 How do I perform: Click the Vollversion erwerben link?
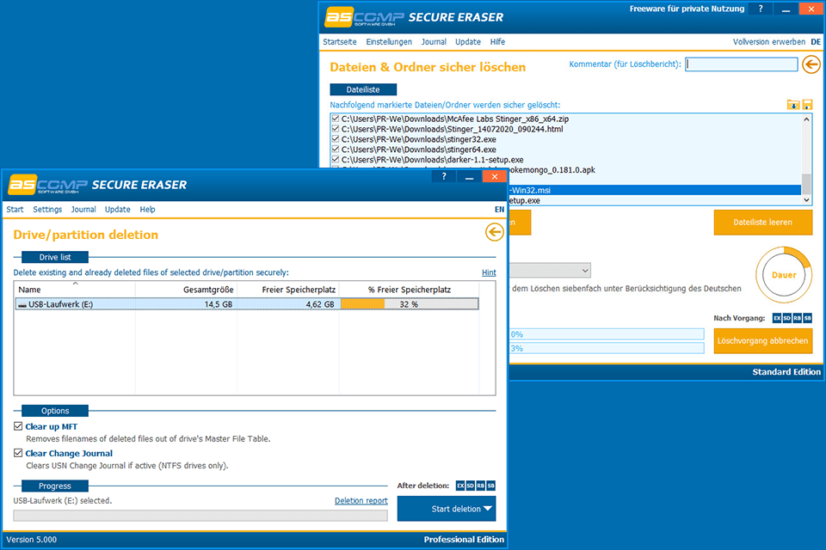point(769,41)
